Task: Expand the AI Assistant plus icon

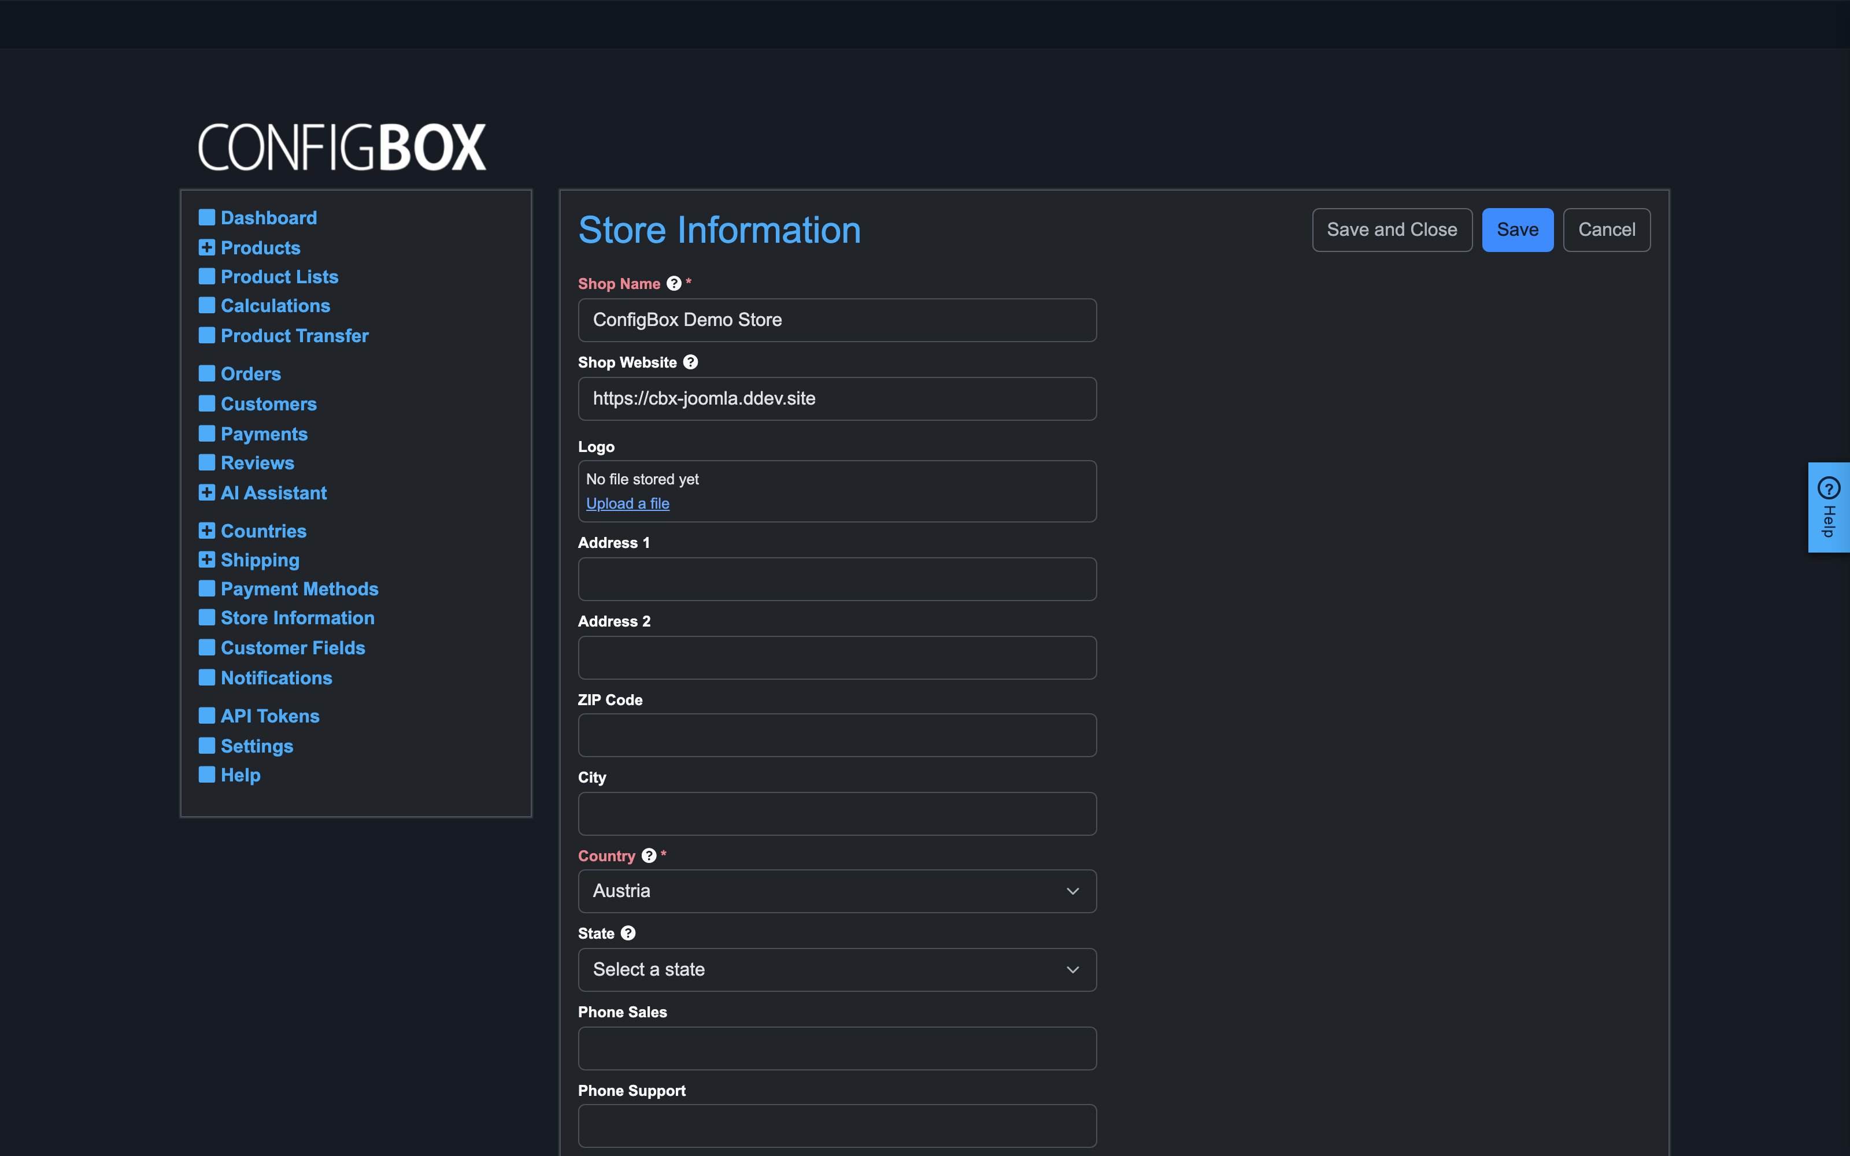Action: (x=206, y=493)
